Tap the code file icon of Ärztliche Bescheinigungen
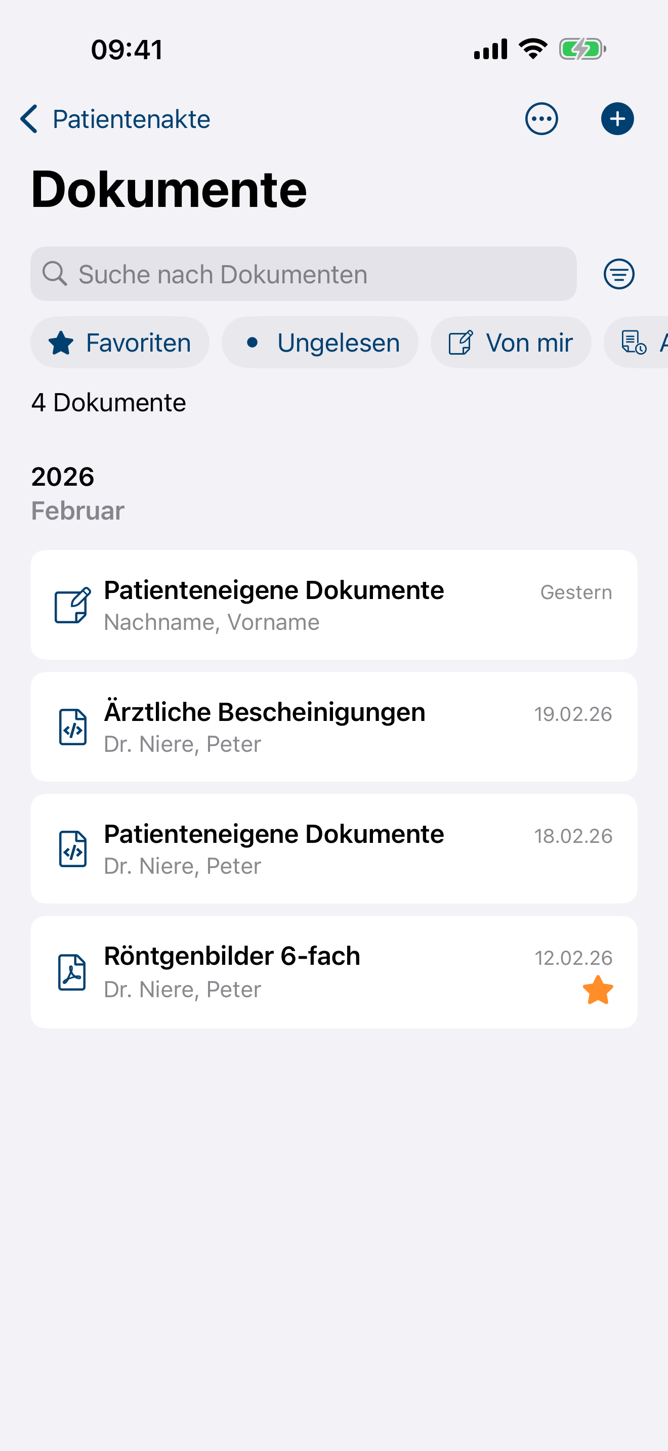This screenshot has height=1451, width=668. [x=73, y=727]
